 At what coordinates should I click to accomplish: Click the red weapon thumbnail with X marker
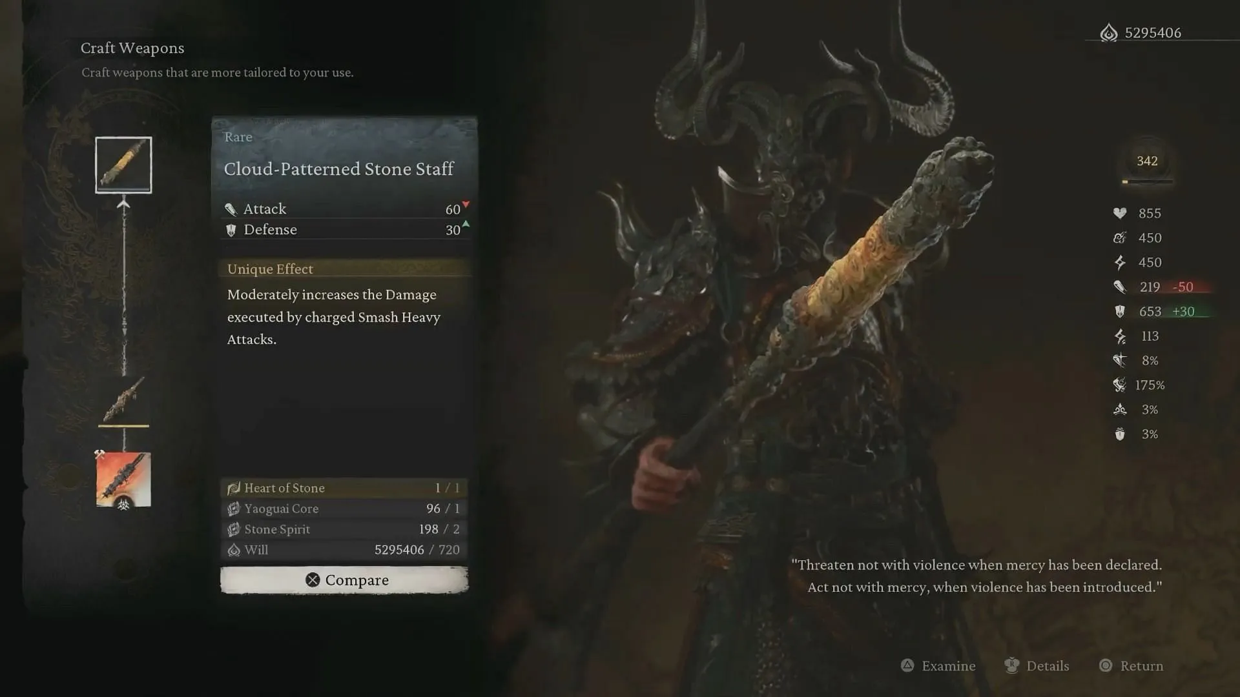pos(123,478)
